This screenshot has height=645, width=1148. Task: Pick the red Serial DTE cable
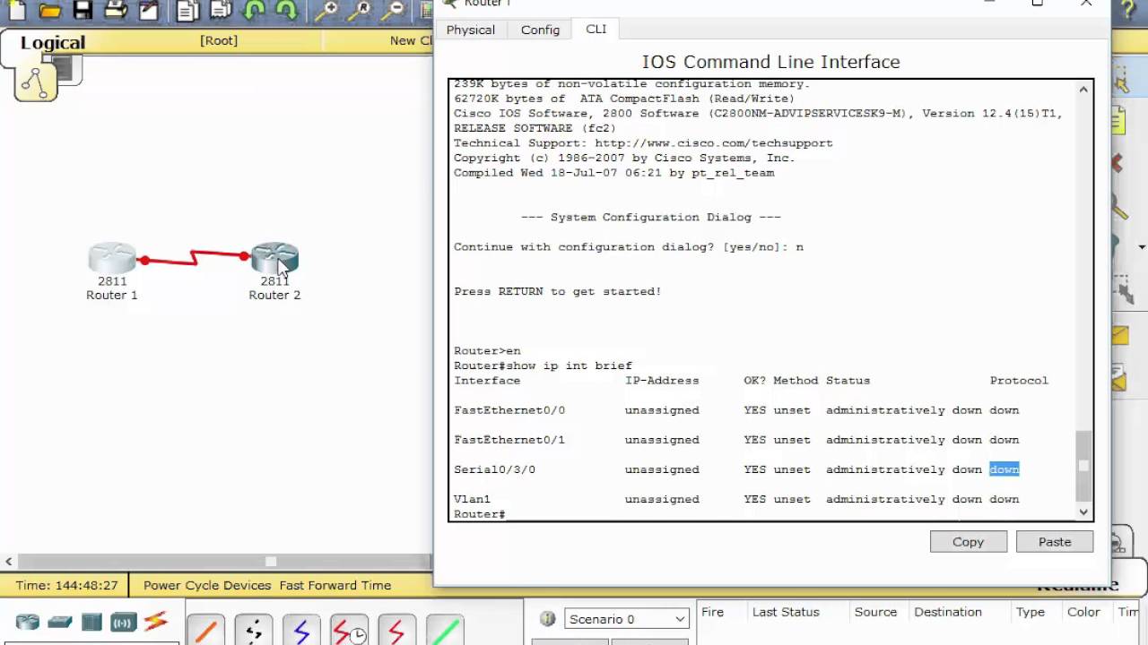point(396,631)
